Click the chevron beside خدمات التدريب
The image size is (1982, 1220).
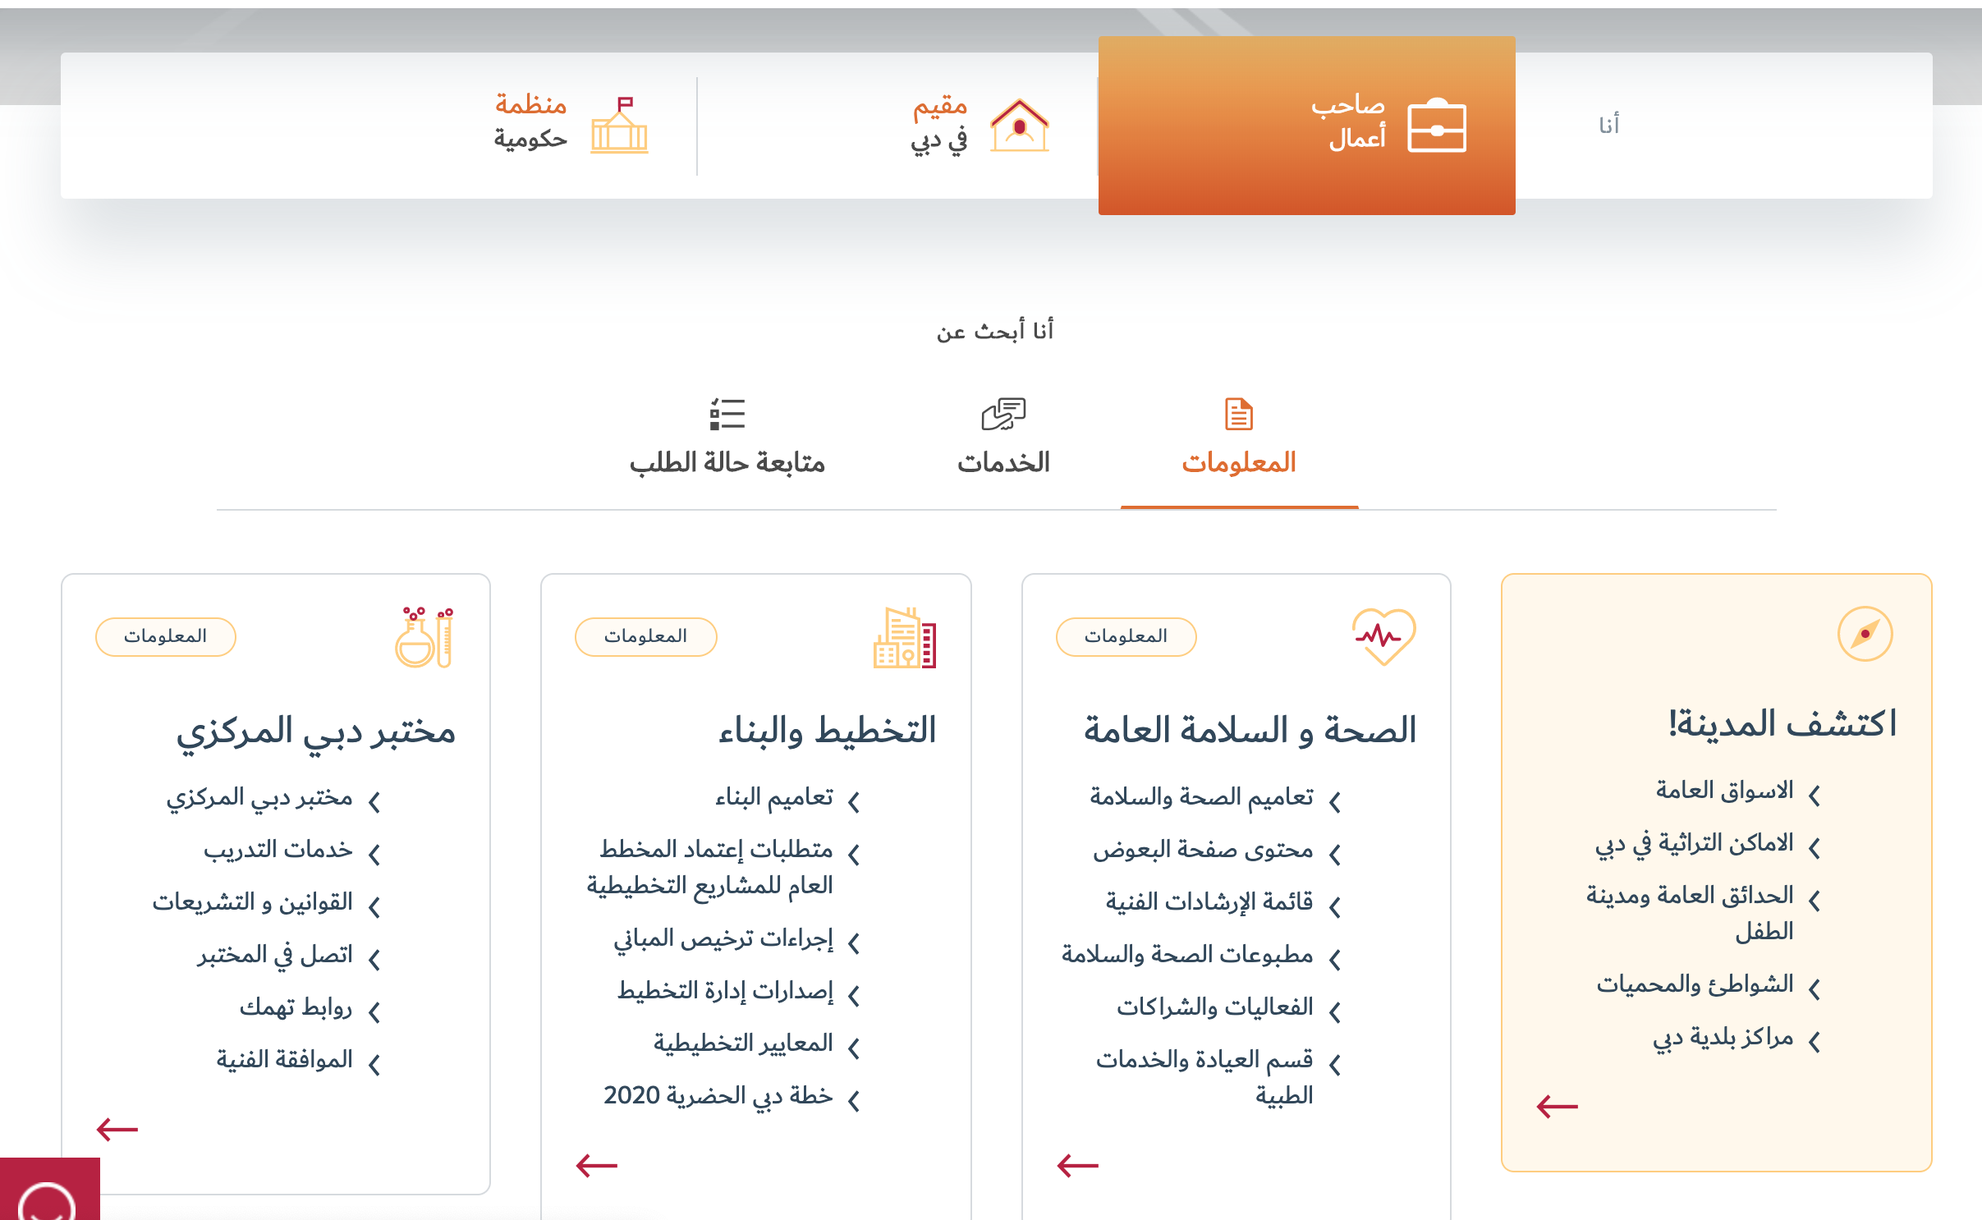click(x=375, y=854)
